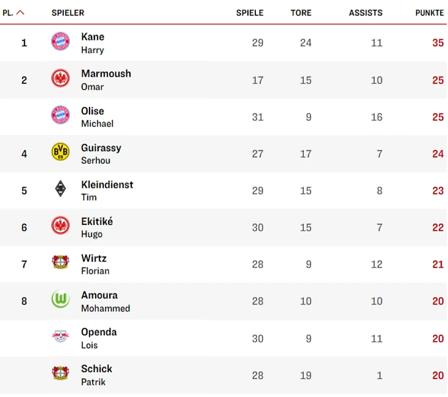Click the Wolfsburg logo beside Amoura

pos(60,300)
